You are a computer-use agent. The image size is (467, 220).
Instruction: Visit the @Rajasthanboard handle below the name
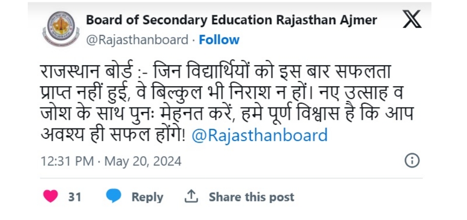tap(137, 40)
